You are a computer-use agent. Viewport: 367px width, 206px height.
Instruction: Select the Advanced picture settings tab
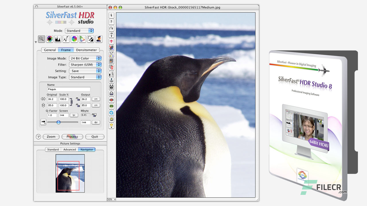click(x=70, y=150)
